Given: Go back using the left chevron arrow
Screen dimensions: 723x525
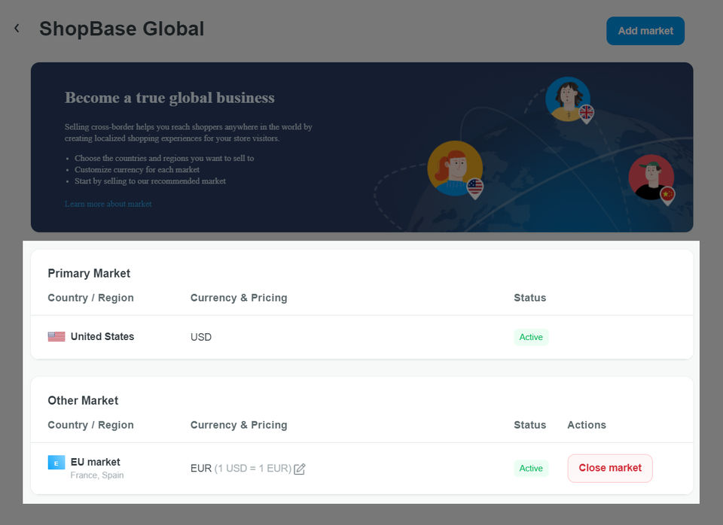Looking at the screenshot, I should pos(17,29).
